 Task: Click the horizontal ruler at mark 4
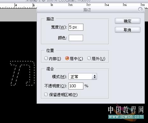coord(16,5)
